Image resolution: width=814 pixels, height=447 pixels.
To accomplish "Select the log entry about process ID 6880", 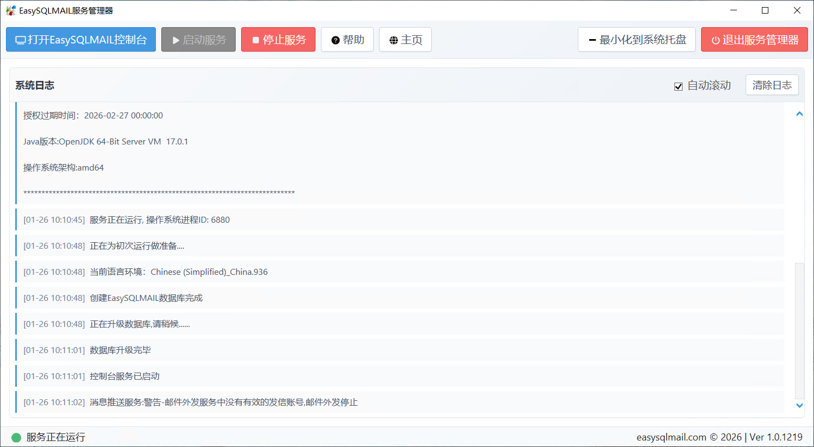I will click(160, 220).
